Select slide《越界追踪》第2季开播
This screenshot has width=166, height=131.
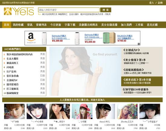(142, 81)
